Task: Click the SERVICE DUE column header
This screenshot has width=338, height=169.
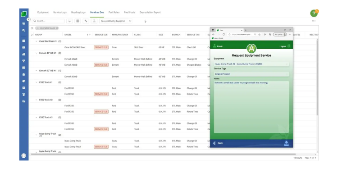Action: point(101,35)
